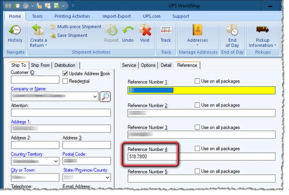Check Use on all packages for Reference Number 4
The image size is (289, 195).
pos(197,148)
